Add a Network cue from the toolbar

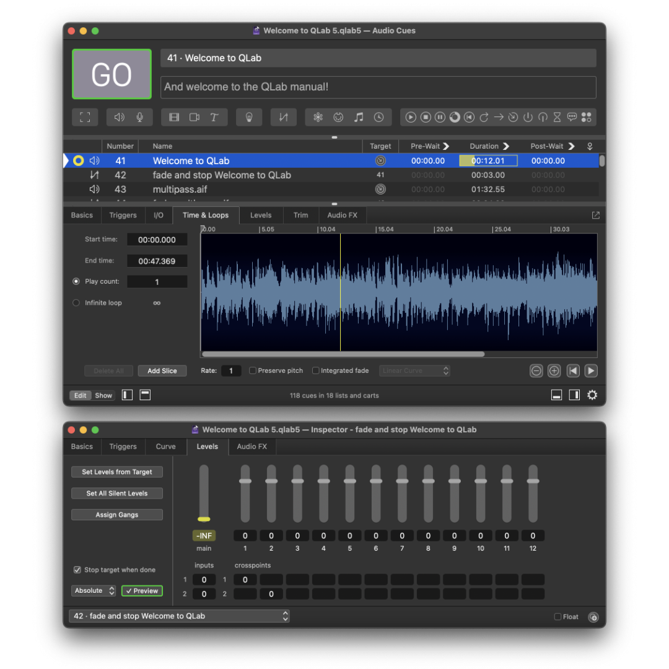[318, 117]
